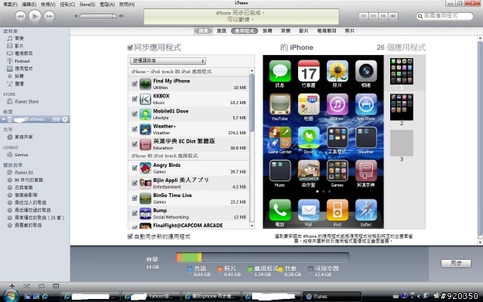Toggle the sync apps checkbox

pos(130,48)
